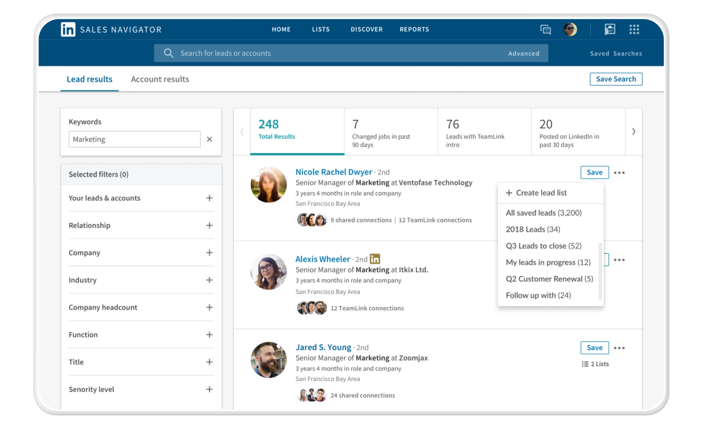Screen dimensions: 703x429
Task: Open Nicole's 9 shared connections
Action: point(361,220)
